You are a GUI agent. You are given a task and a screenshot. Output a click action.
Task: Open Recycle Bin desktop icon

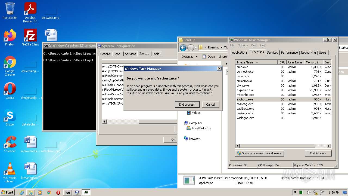(x=10, y=11)
